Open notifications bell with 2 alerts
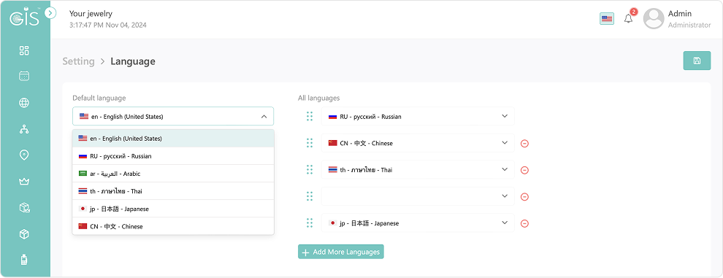This screenshot has width=723, height=278. 629,18
